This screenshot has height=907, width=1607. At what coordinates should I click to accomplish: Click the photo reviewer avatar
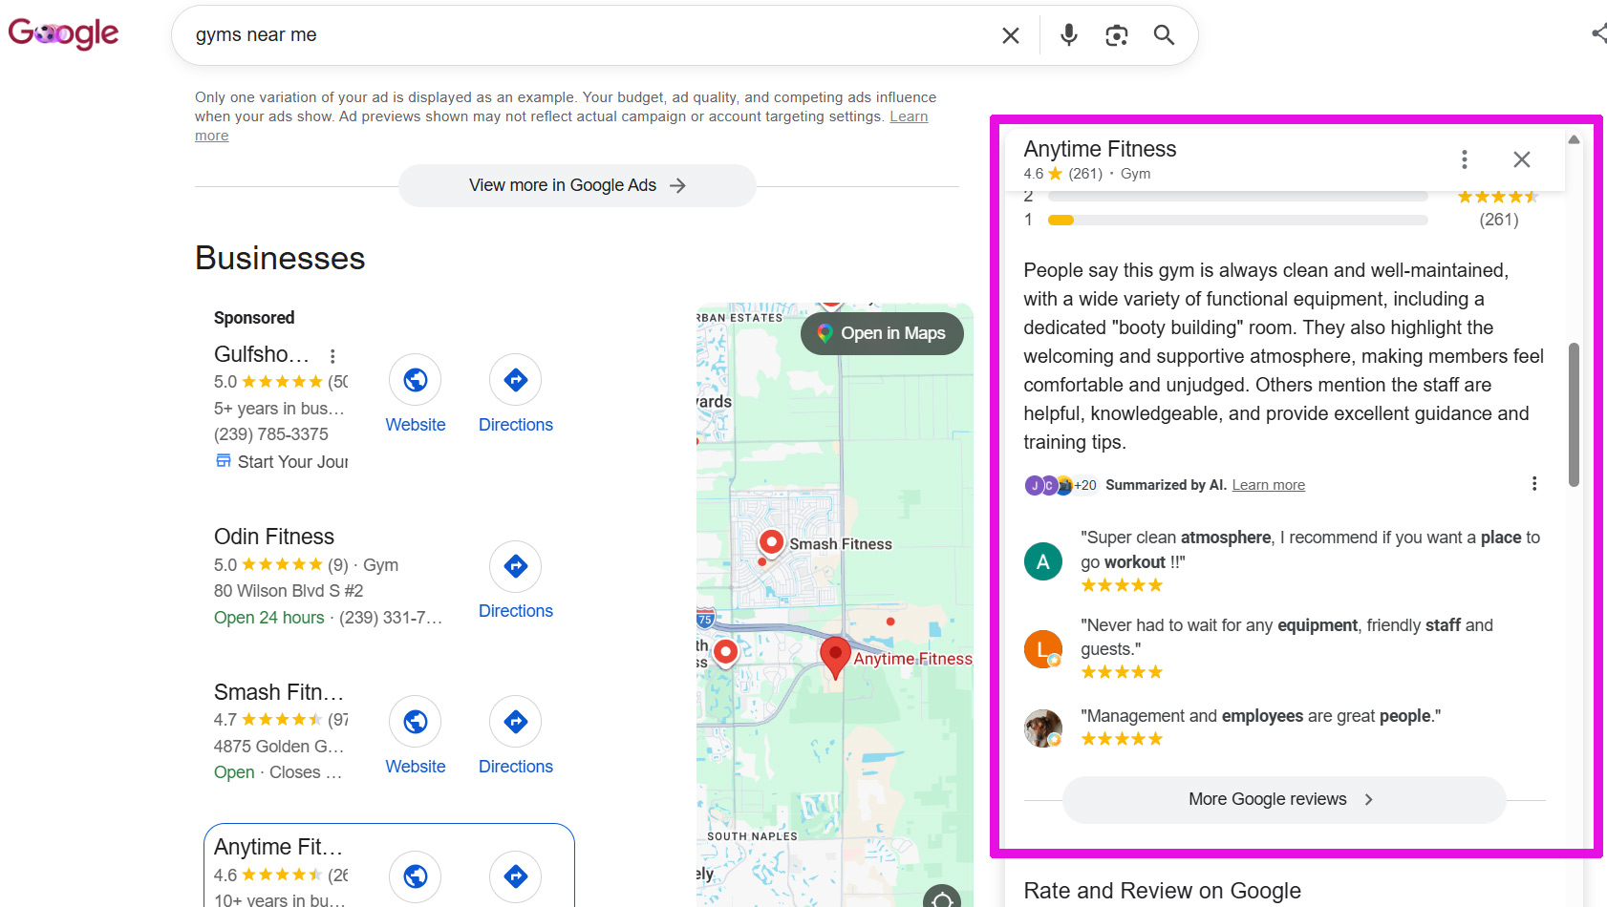1043,728
